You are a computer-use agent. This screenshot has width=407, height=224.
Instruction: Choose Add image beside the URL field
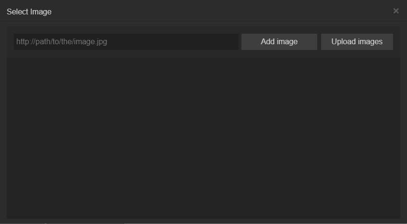pos(279,42)
